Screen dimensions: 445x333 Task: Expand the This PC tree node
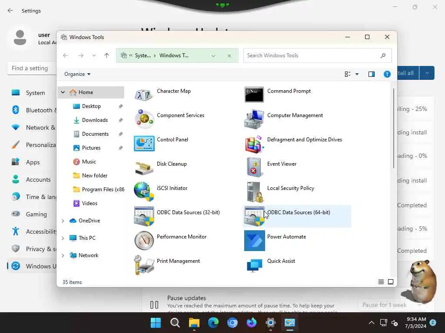63,238
